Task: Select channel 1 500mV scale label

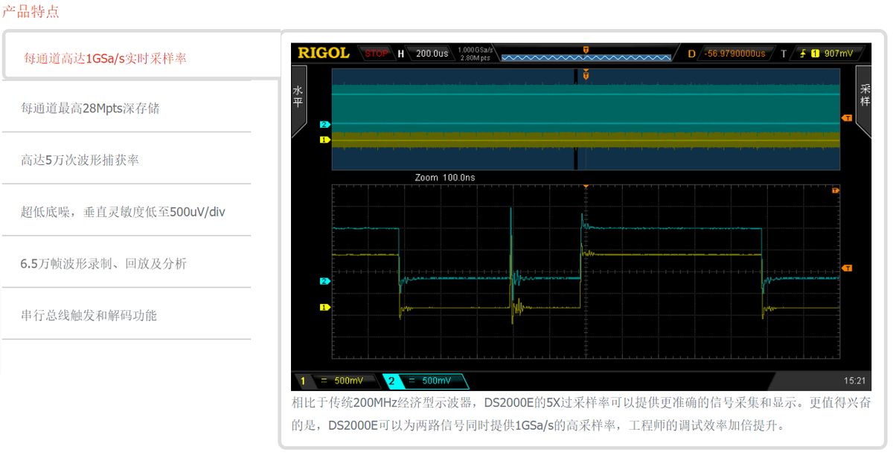Action: pos(335,381)
